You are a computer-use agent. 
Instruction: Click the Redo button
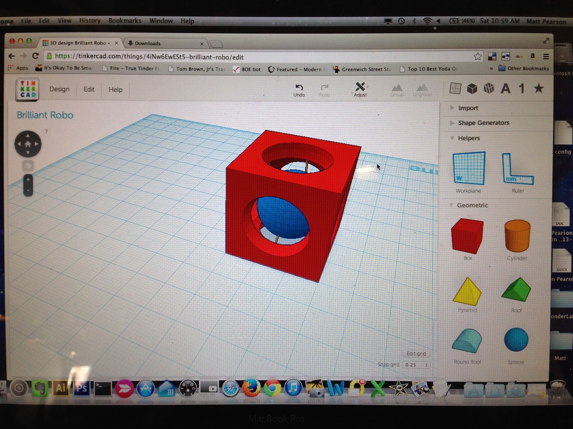324,90
